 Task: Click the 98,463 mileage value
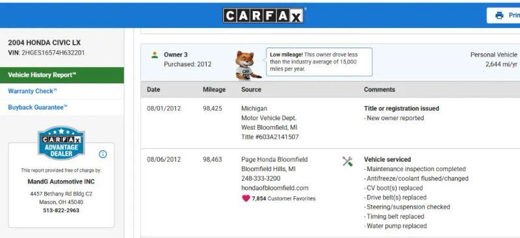click(x=213, y=159)
